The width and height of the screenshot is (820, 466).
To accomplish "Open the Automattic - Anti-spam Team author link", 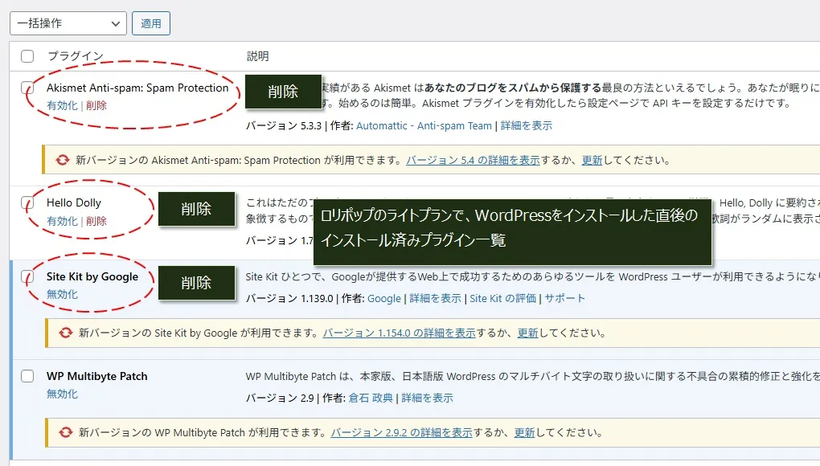I will click(424, 125).
